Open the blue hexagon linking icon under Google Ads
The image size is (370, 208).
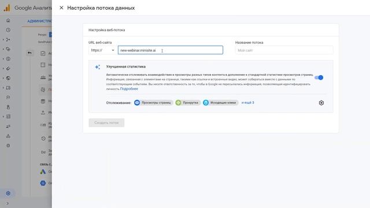tap(43, 183)
